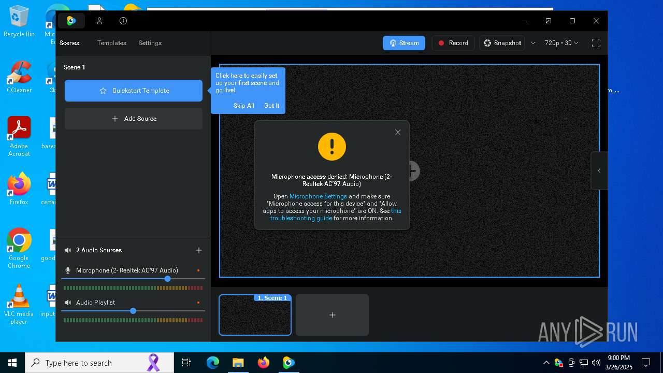Screen dimensions: 663x373
Task: Open Snapshot options dropdown arrow
Action: tap(533, 43)
